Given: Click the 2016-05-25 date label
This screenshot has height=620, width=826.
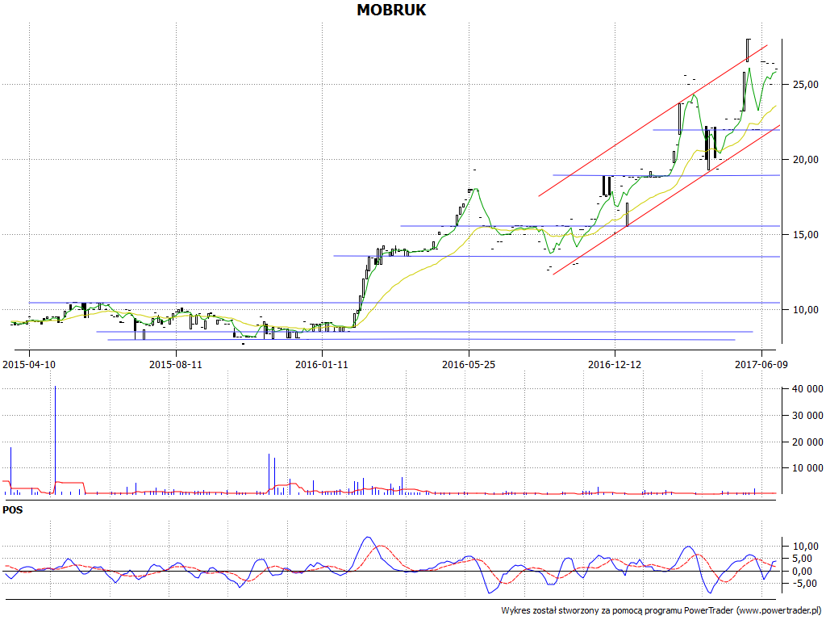Looking at the screenshot, I should click(469, 364).
